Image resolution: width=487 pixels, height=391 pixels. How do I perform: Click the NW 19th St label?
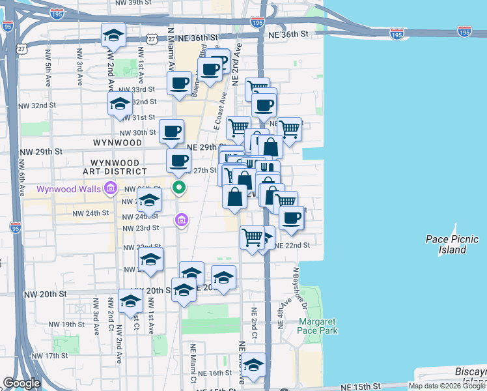tap(66, 325)
